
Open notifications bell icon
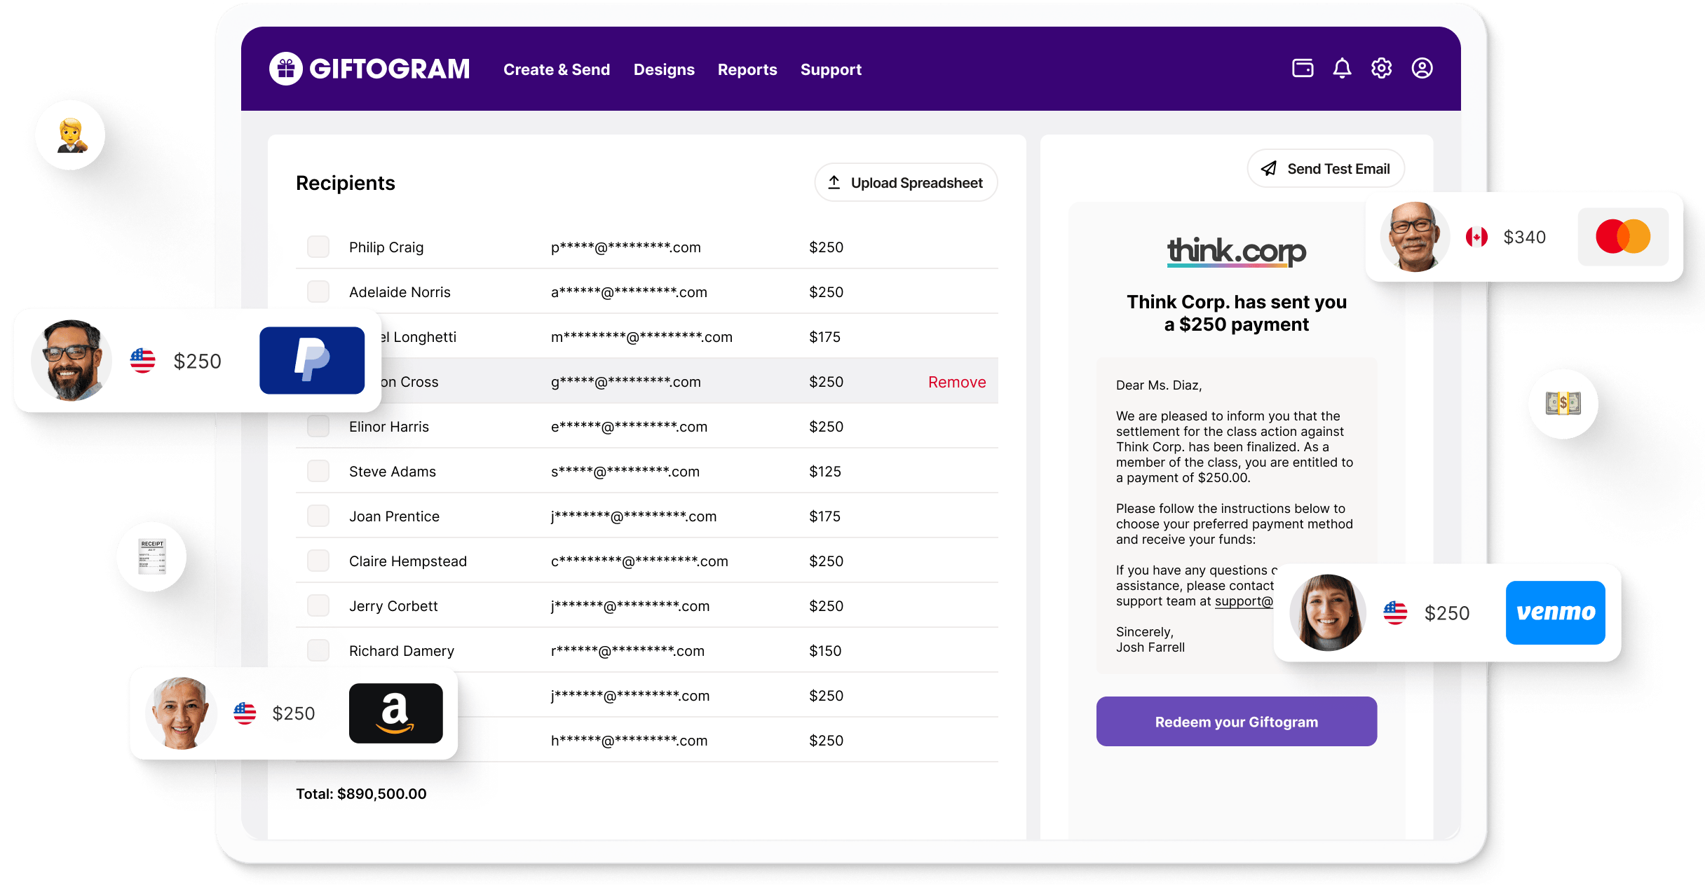click(1342, 68)
